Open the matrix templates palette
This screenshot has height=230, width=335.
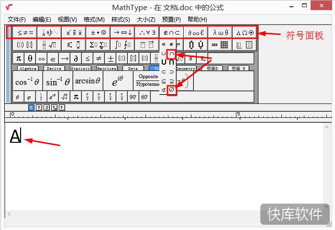pos(220,45)
